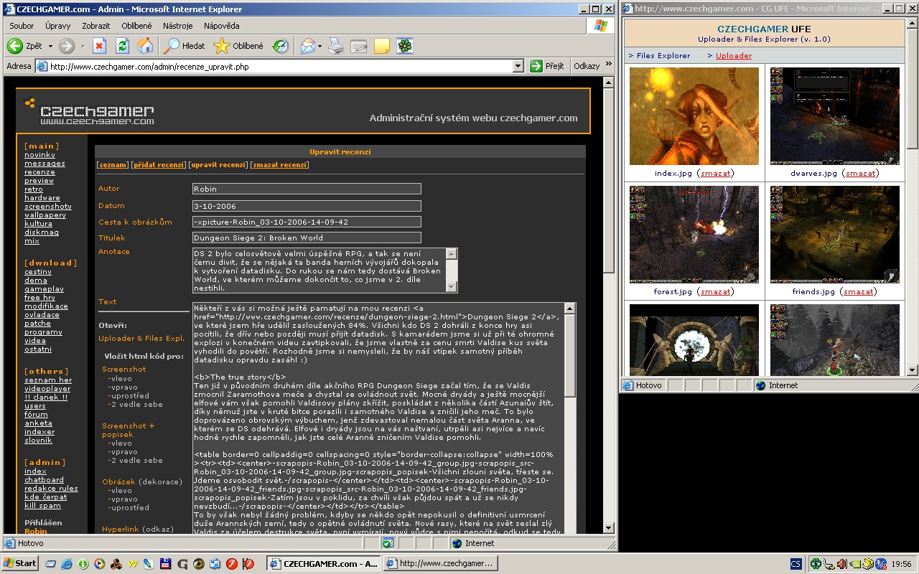Screen dimensions: 919x574
Task: Click the Forward arrow toolbar button
Action: 67,46
